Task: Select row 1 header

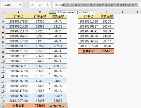Action: 3,16
